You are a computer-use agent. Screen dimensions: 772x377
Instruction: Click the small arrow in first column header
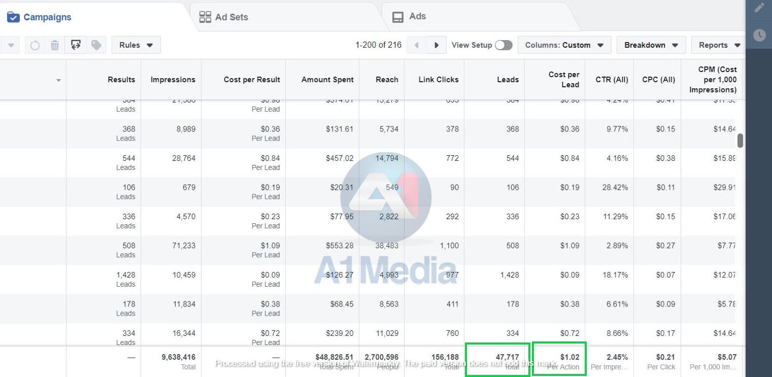pos(58,80)
